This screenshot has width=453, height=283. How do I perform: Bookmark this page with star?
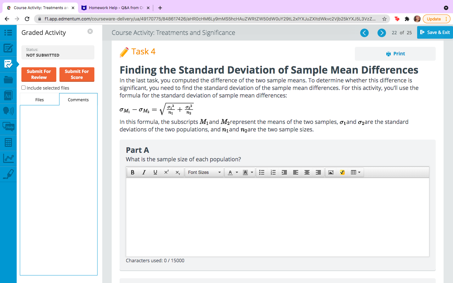point(384,19)
